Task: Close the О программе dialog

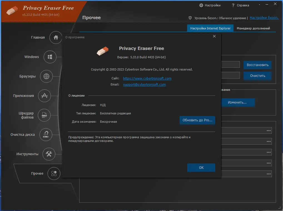Action: (x=214, y=36)
